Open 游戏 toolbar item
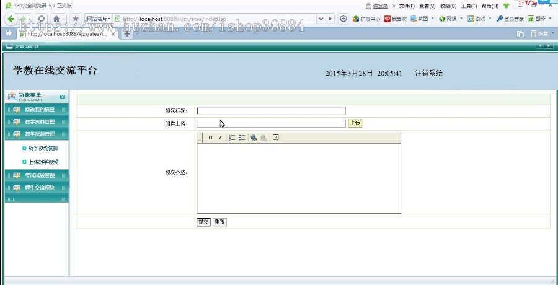The width and height of the screenshot is (558, 285). click(477, 19)
